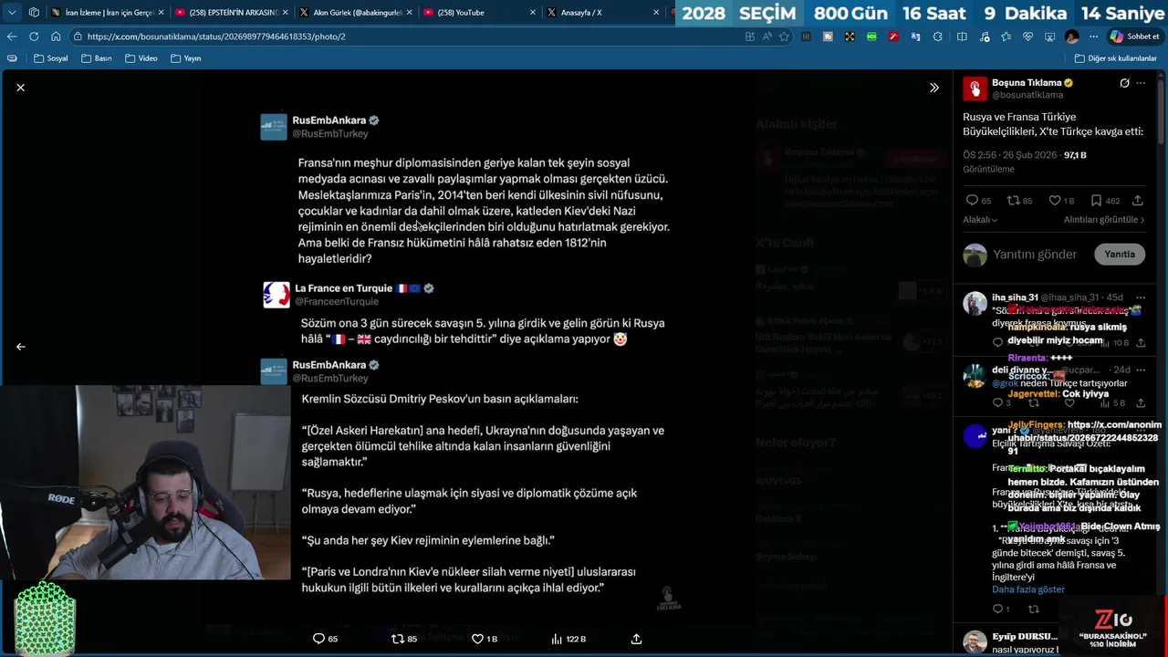Open Alıntıları görüntüle link

(x=1104, y=220)
